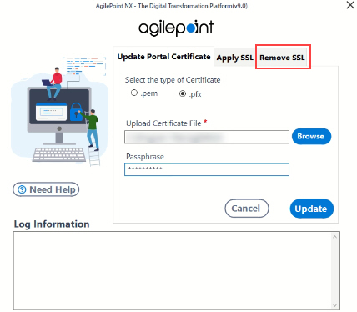Open the Apply SSL tab

pos(235,58)
